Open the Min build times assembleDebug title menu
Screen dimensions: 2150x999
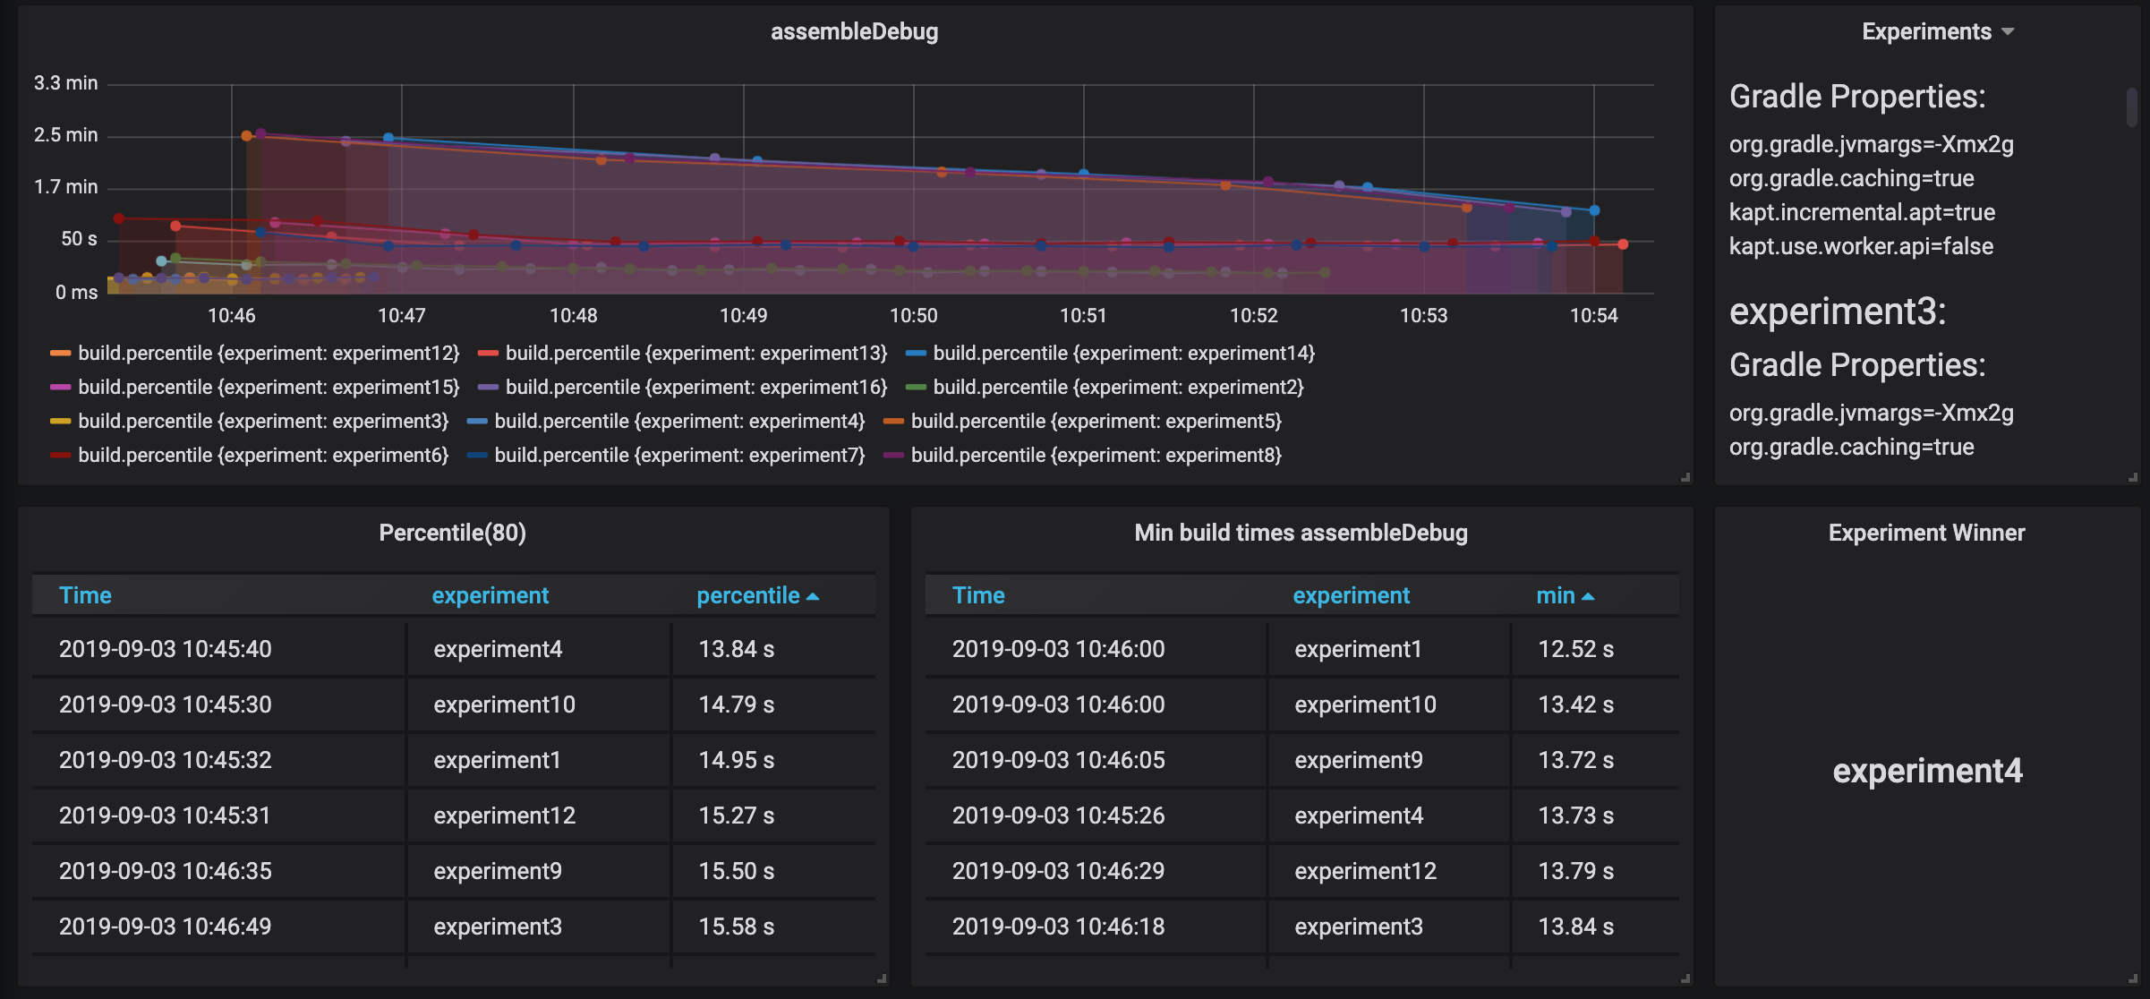[x=1301, y=533]
